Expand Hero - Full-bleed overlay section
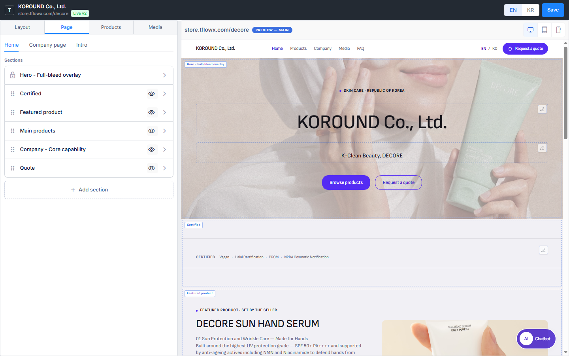569x356 pixels. (x=165, y=75)
